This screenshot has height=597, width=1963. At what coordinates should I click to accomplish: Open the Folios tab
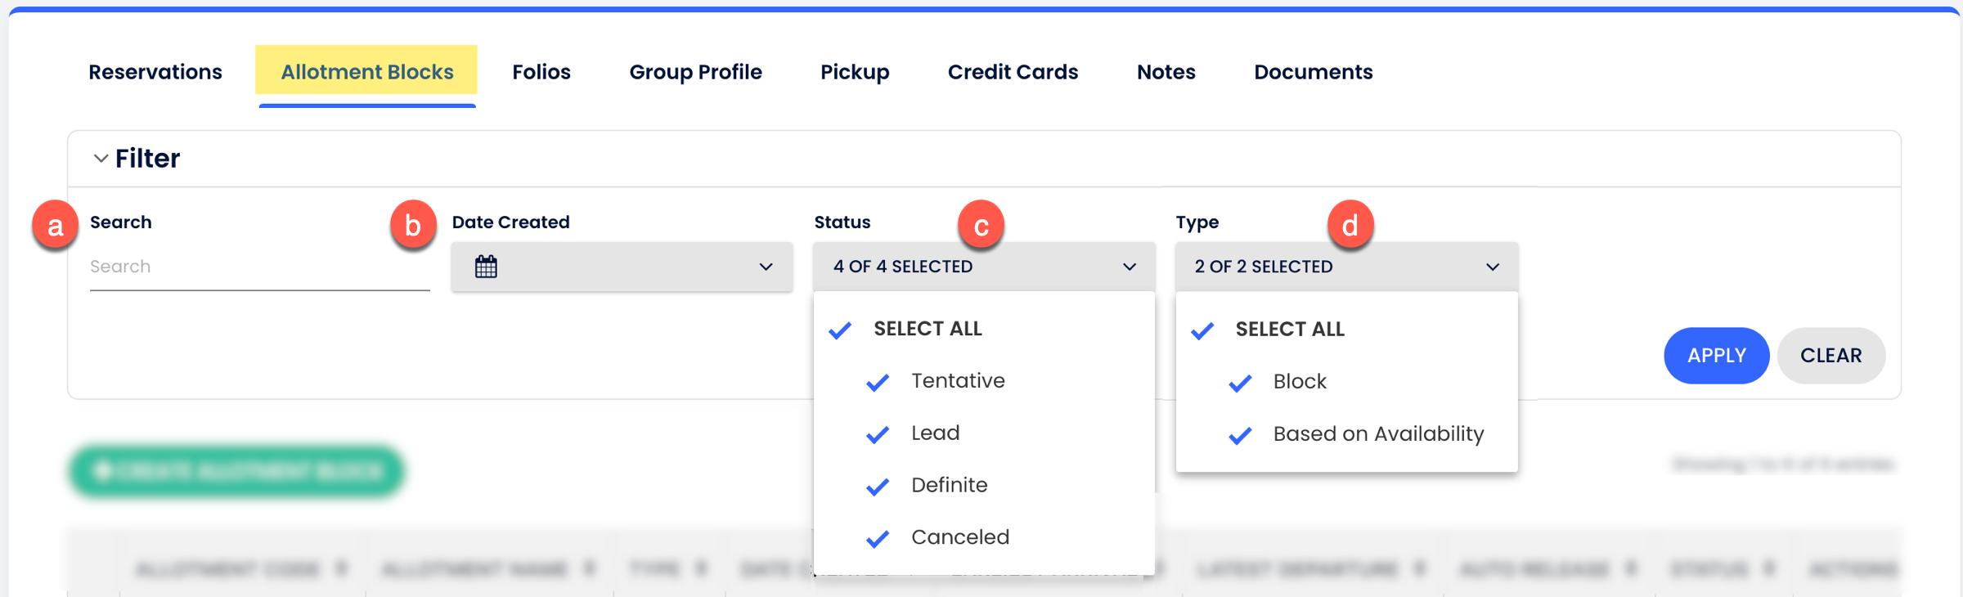[541, 72]
